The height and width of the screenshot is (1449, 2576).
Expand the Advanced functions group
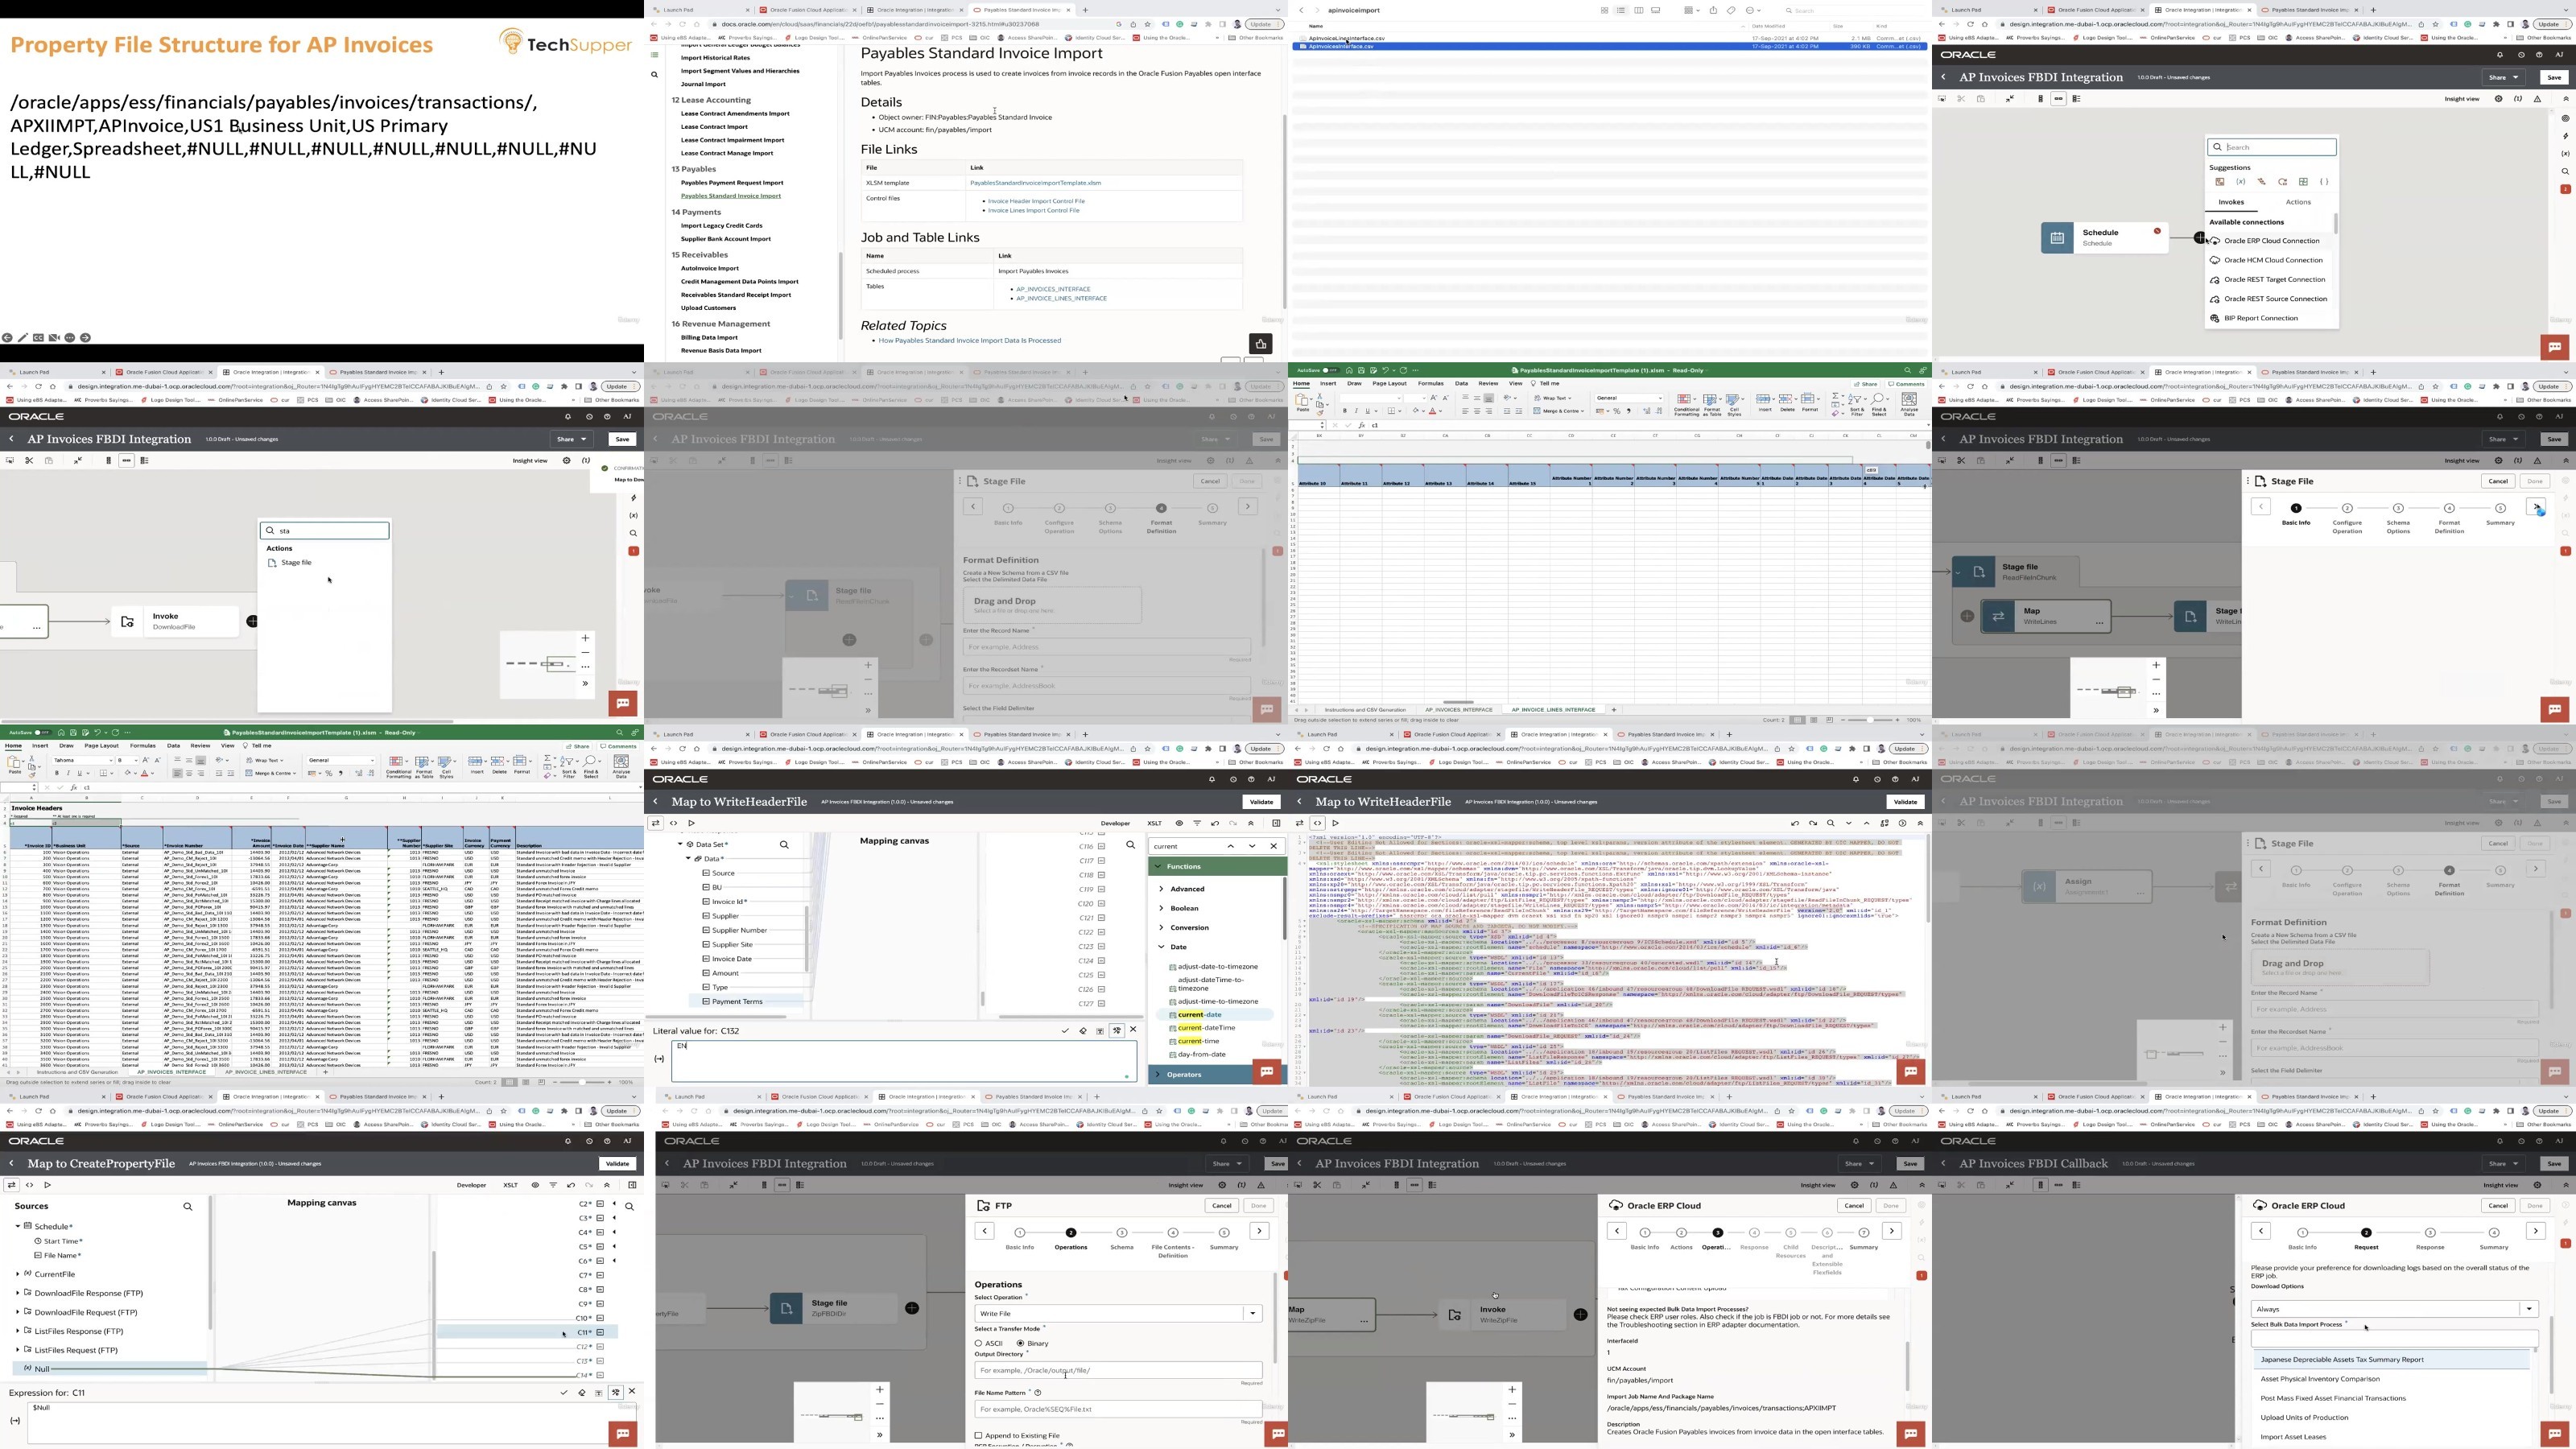(x=1161, y=889)
